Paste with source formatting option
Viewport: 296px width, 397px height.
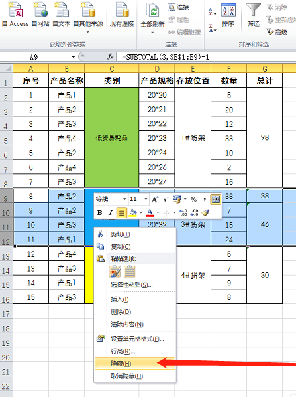click(x=115, y=272)
